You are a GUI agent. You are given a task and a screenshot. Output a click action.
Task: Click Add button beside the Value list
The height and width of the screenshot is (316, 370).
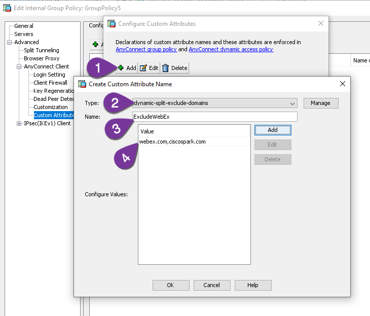(x=273, y=130)
